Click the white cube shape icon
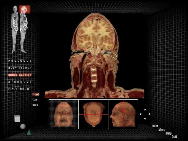This screenshot has height=141, width=188. click(17, 119)
